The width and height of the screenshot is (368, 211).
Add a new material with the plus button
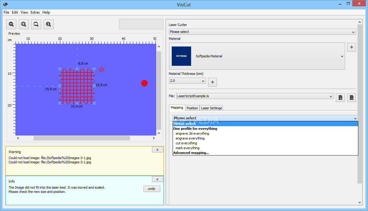point(351,47)
